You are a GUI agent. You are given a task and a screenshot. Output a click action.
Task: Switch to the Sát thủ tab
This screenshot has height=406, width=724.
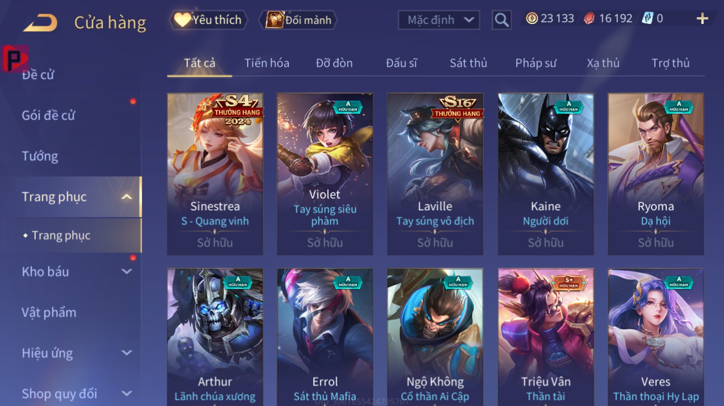[x=468, y=63]
